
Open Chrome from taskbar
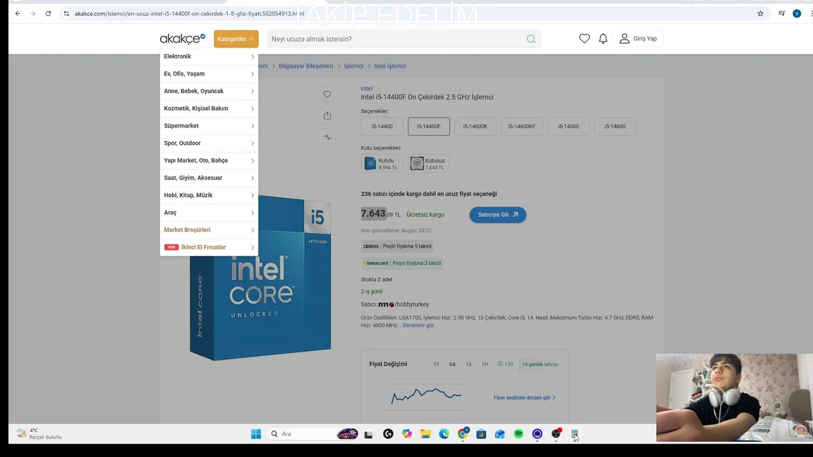pos(462,434)
